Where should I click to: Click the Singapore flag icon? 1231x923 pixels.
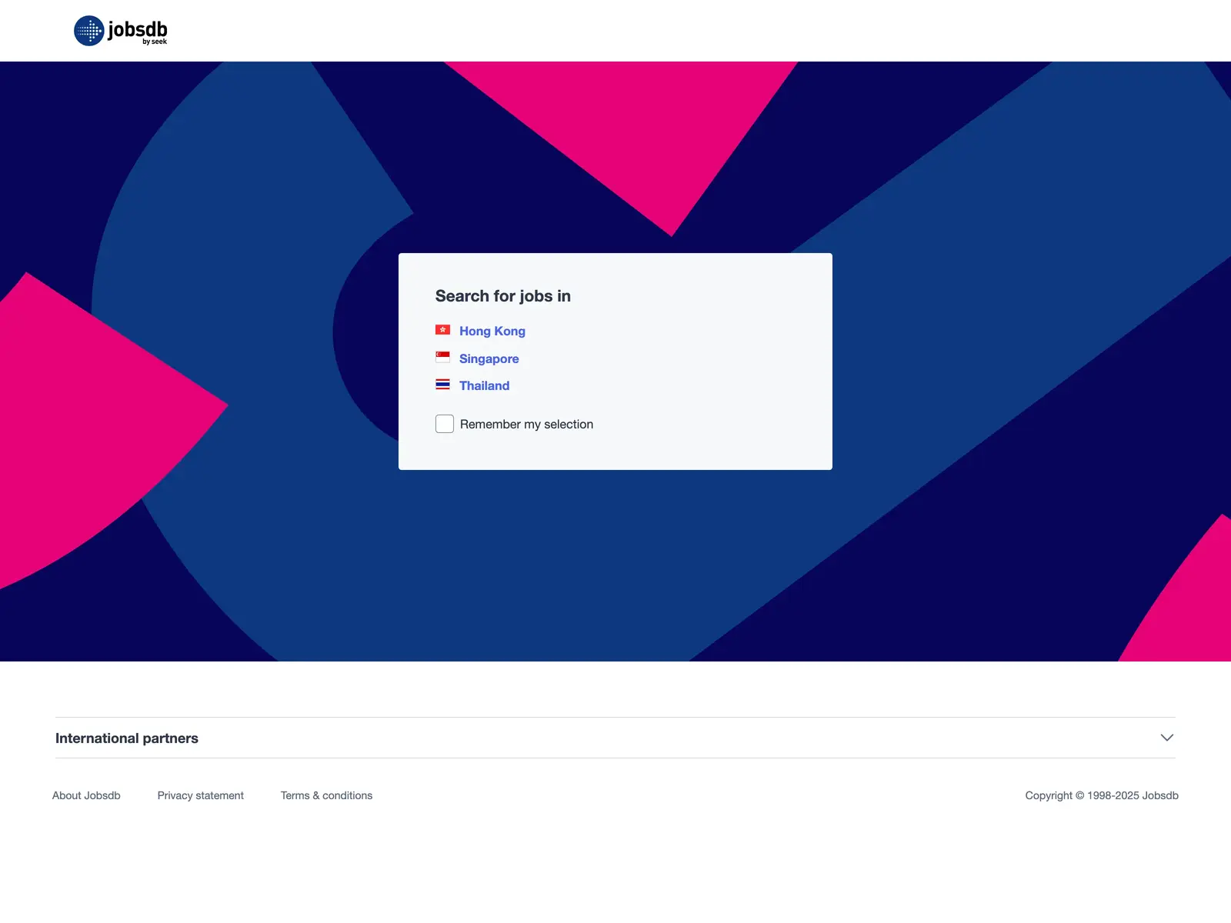tap(442, 357)
